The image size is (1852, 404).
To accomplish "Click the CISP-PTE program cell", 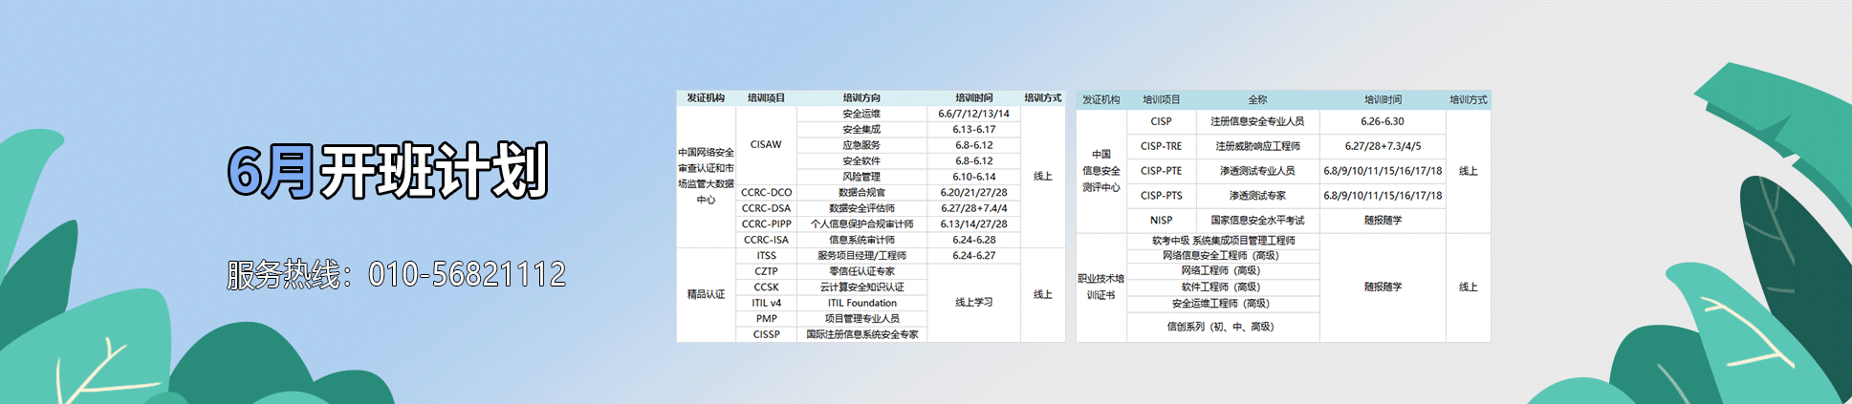I will (1161, 171).
